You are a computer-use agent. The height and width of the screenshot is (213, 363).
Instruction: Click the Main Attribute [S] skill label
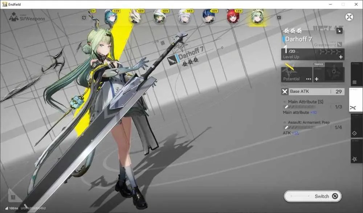(x=305, y=102)
